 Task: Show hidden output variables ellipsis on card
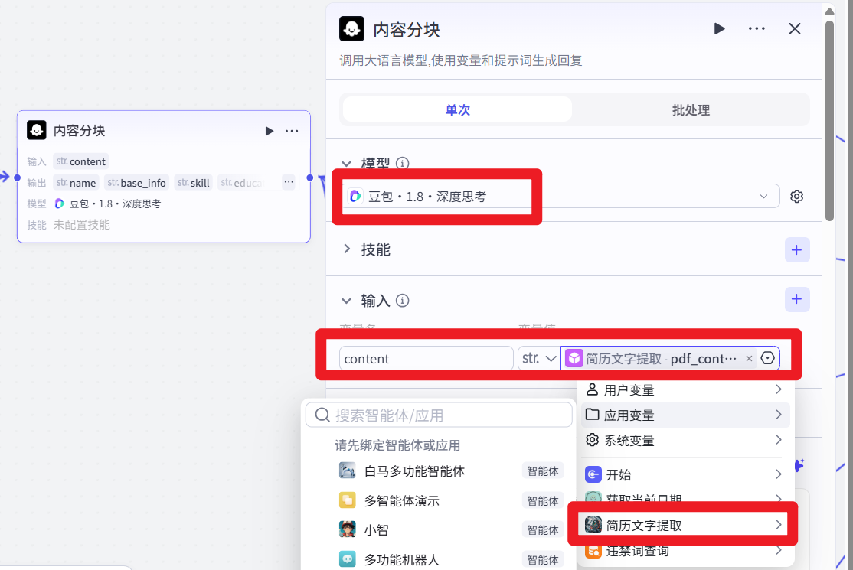pos(289,182)
